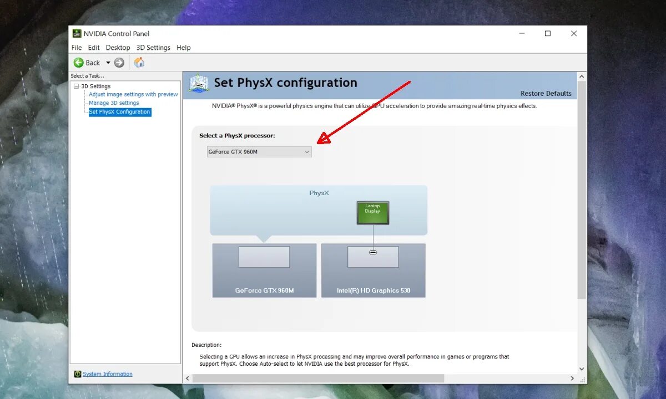This screenshot has height=399, width=666.
Task: Click the Forward arrow icon in toolbar
Action: pos(119,63)
